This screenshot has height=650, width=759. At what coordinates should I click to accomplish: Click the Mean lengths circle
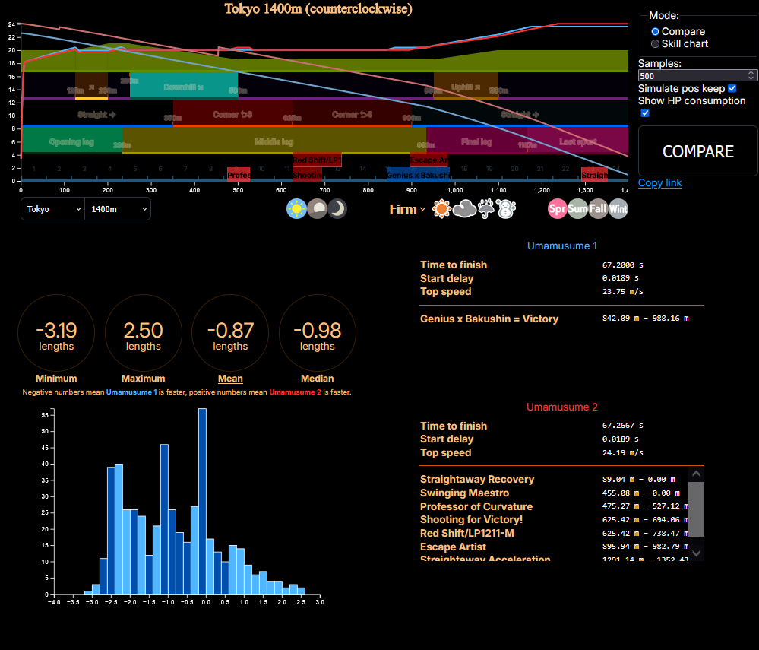(230, 333)
